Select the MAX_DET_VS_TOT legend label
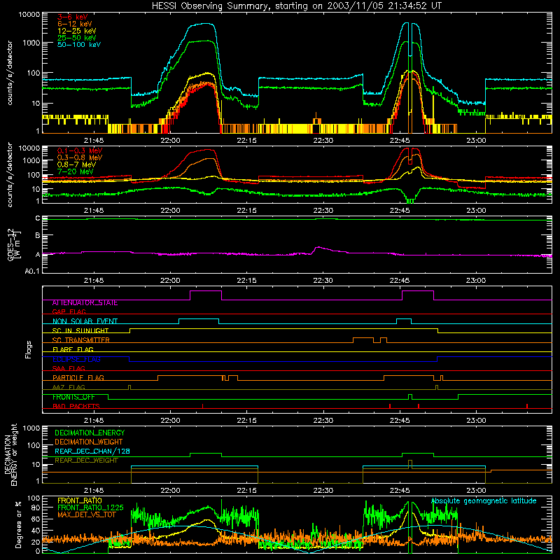 87,514
